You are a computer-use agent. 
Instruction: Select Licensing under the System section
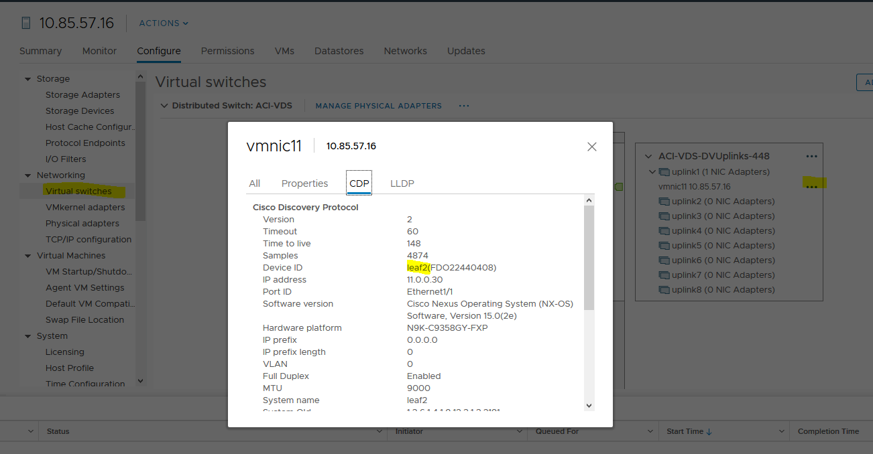point(64,352)
